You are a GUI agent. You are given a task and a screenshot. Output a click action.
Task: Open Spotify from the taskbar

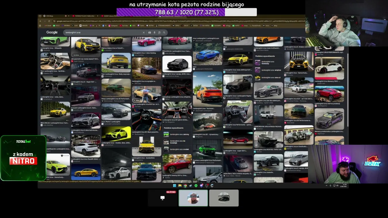pos(196,186)
